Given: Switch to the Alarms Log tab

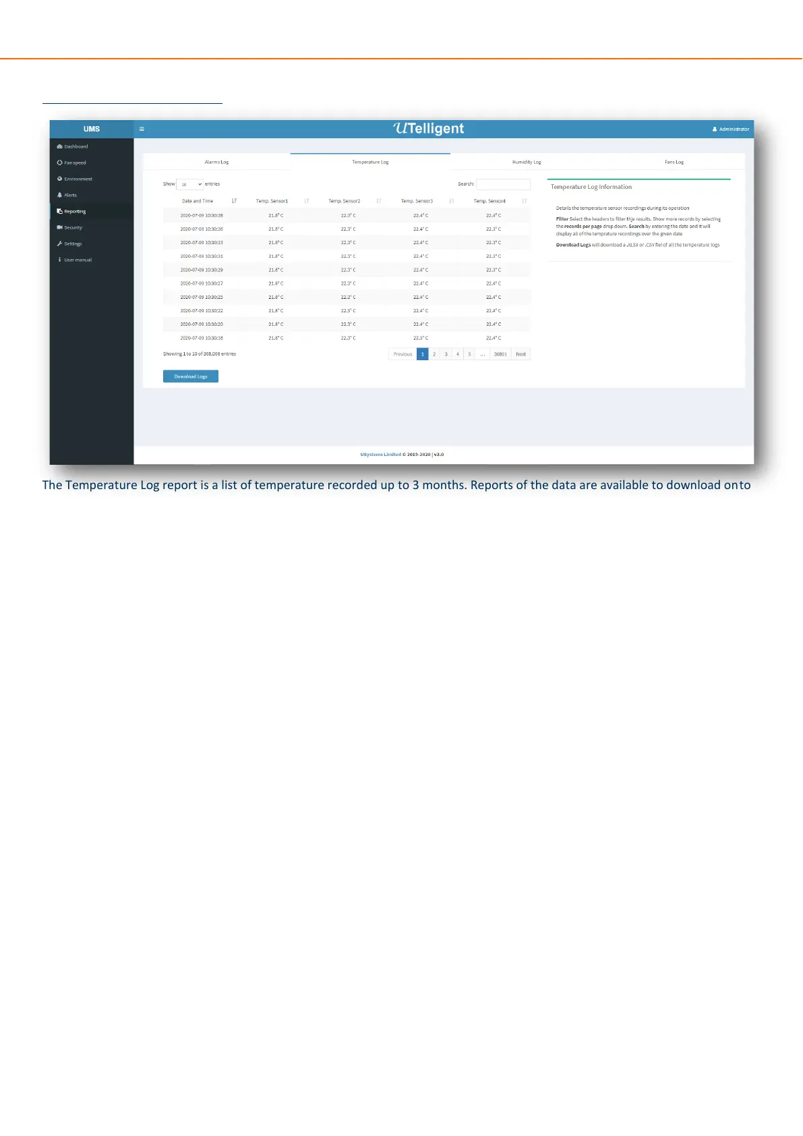Looking at the screenshot, I should tap(216, 162).
